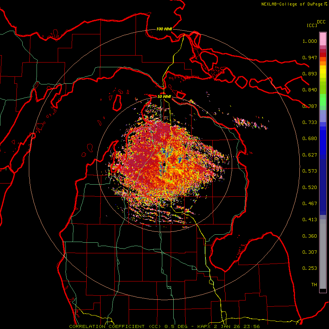
Task: Click the 0.787 scale value
Action: coord(310,106)
